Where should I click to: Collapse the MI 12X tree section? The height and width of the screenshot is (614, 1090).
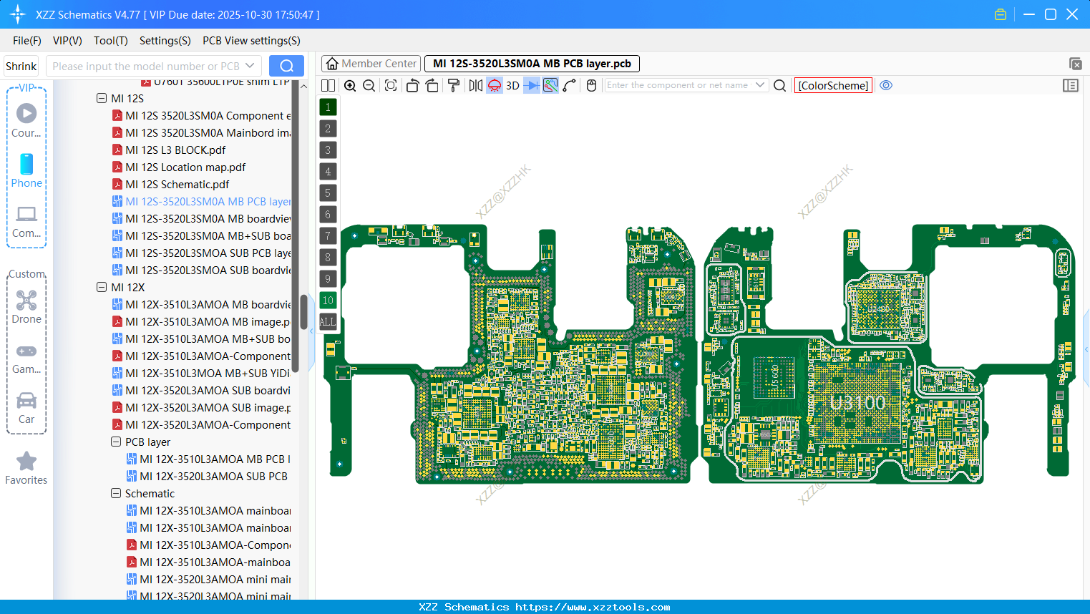point(102,287)
